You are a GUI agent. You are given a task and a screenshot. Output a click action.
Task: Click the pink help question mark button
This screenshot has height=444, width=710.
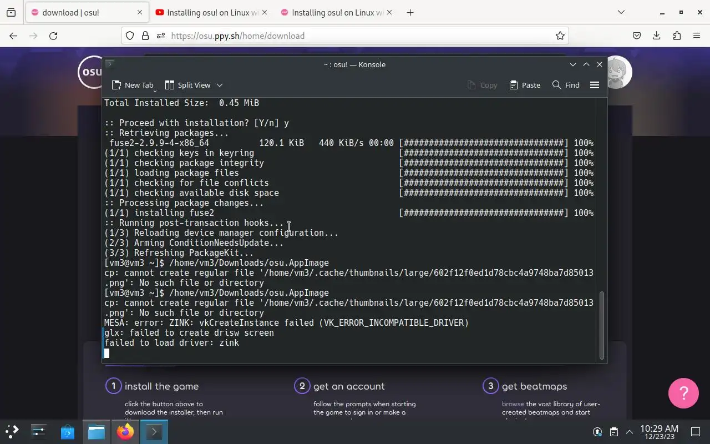point(684,393)
